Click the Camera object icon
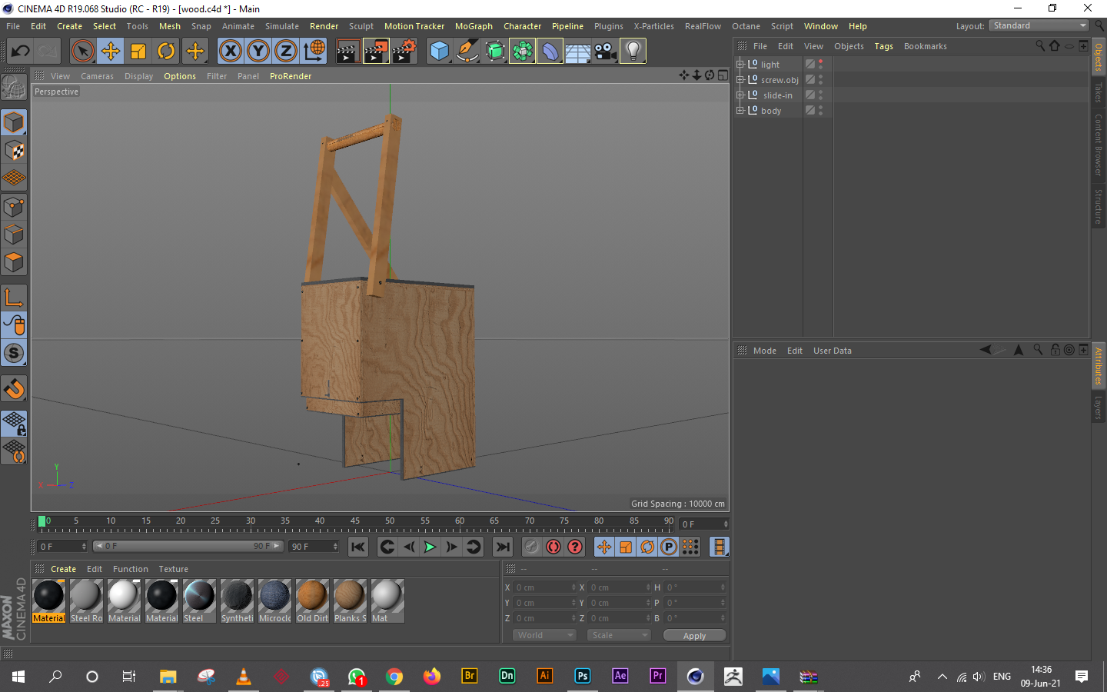 tap(606, 52)
